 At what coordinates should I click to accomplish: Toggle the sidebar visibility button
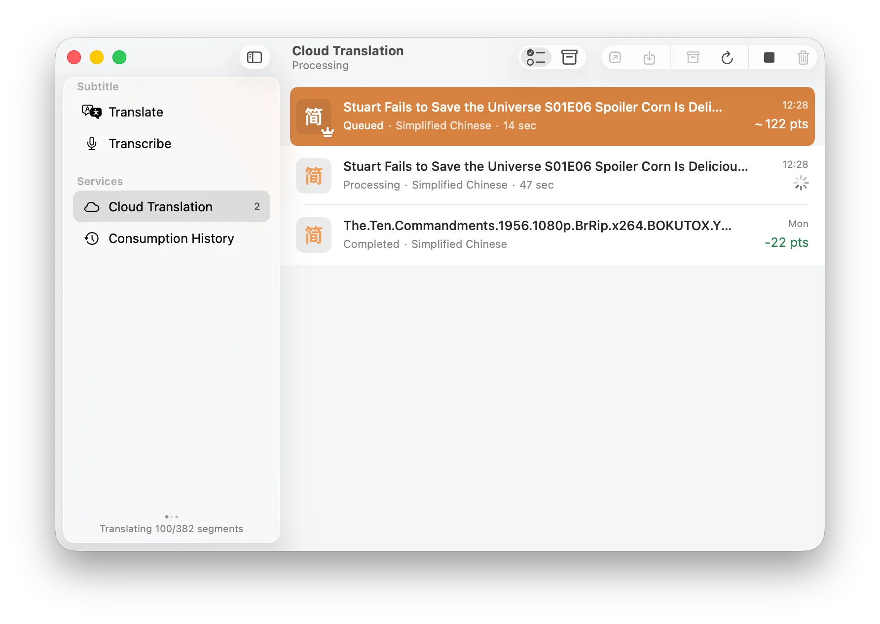[255, 58]
